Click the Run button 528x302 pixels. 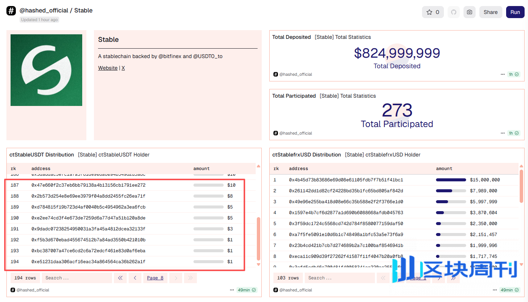point(515,12)
